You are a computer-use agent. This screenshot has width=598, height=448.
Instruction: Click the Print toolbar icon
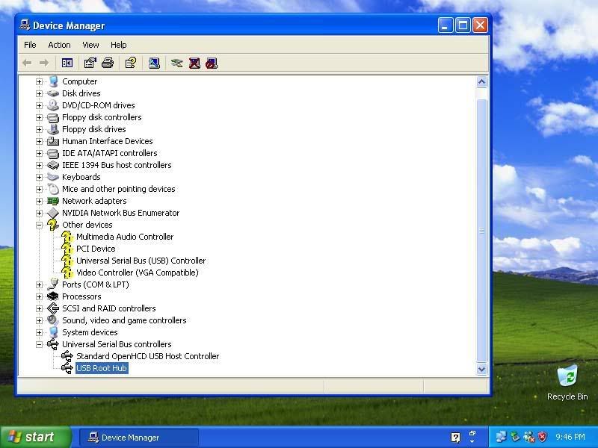(108, 63)
